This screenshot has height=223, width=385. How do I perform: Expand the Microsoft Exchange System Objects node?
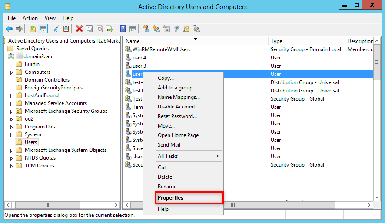point(11,151)
